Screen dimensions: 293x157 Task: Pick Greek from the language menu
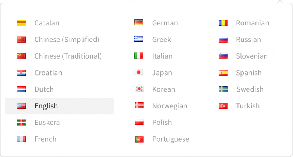click(x=162, y=40)
